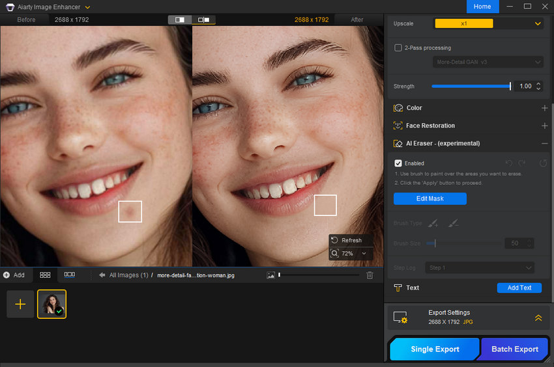Click the Add images button

(x=14, y=275)
